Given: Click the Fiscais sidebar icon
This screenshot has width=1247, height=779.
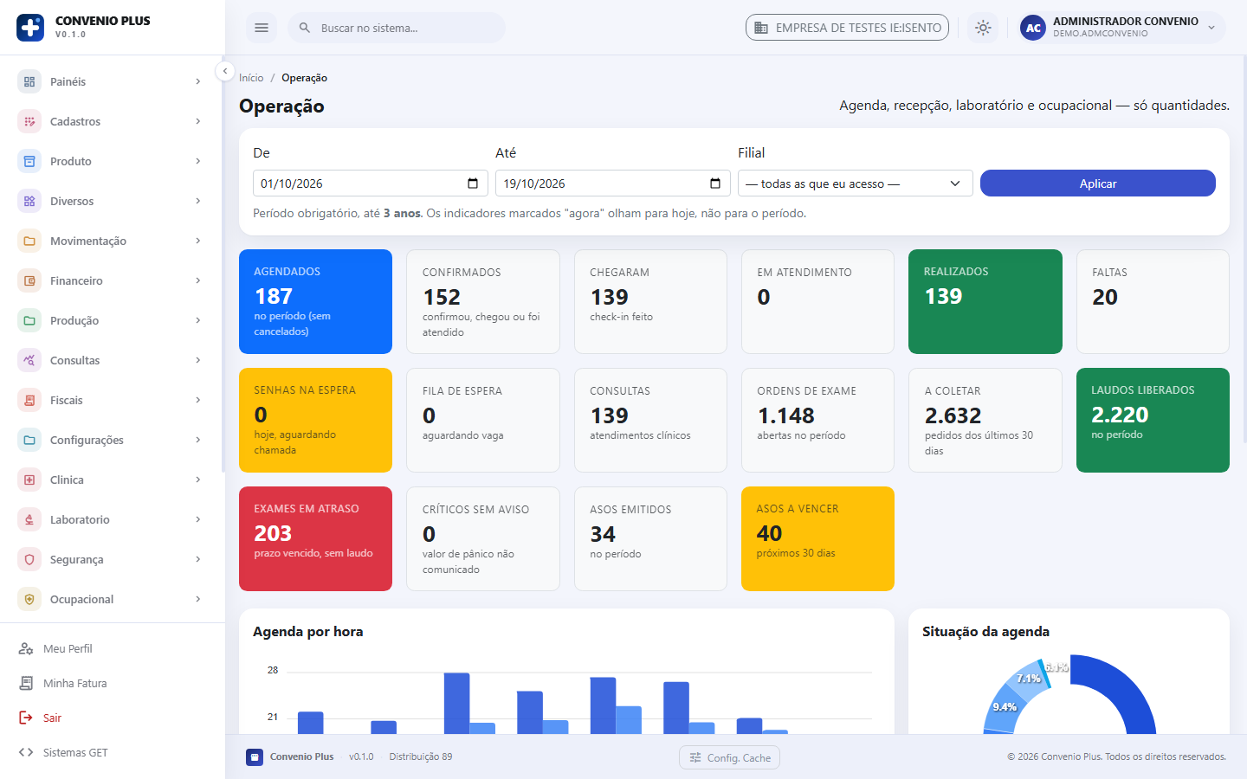Looking at the screenshot, I should [x=29, y=400].
